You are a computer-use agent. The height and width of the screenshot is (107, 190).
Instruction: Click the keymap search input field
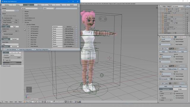[x=66, y=9]
